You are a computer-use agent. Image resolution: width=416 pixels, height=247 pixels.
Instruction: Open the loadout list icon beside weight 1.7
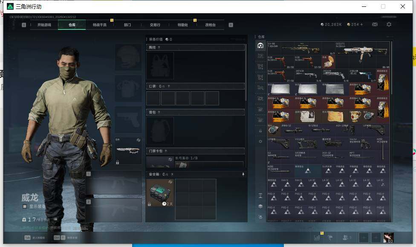pos(55,219)
